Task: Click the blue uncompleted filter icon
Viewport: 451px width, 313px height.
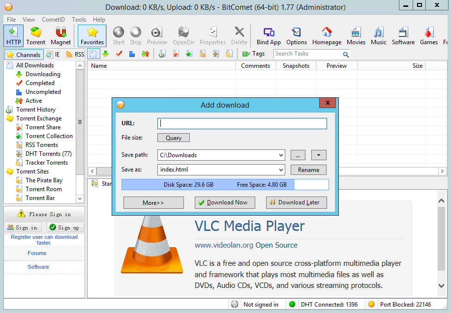Action: tap(132, 54)
